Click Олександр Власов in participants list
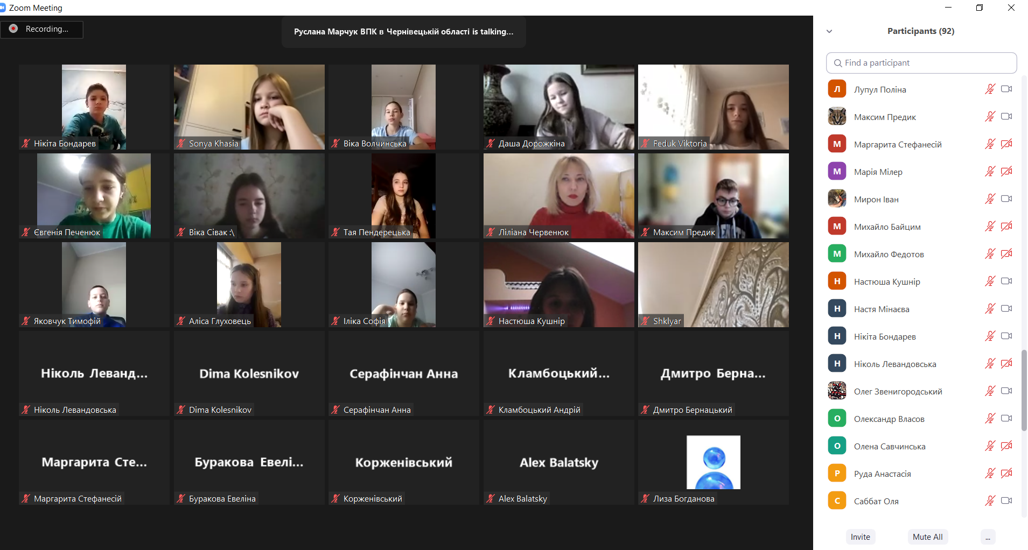Screen dimensions: 1028x550 coord(921,419)
